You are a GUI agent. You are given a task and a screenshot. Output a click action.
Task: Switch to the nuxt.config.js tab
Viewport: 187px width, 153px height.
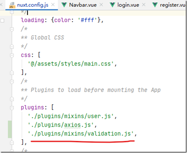32,5
